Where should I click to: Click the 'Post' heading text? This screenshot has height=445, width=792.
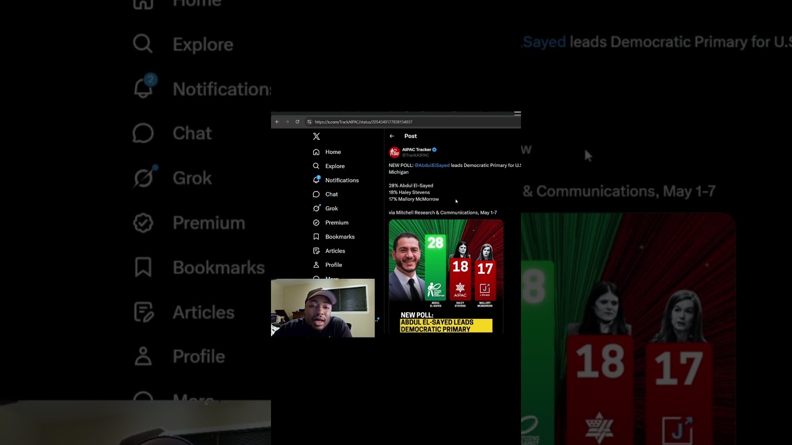410,136
